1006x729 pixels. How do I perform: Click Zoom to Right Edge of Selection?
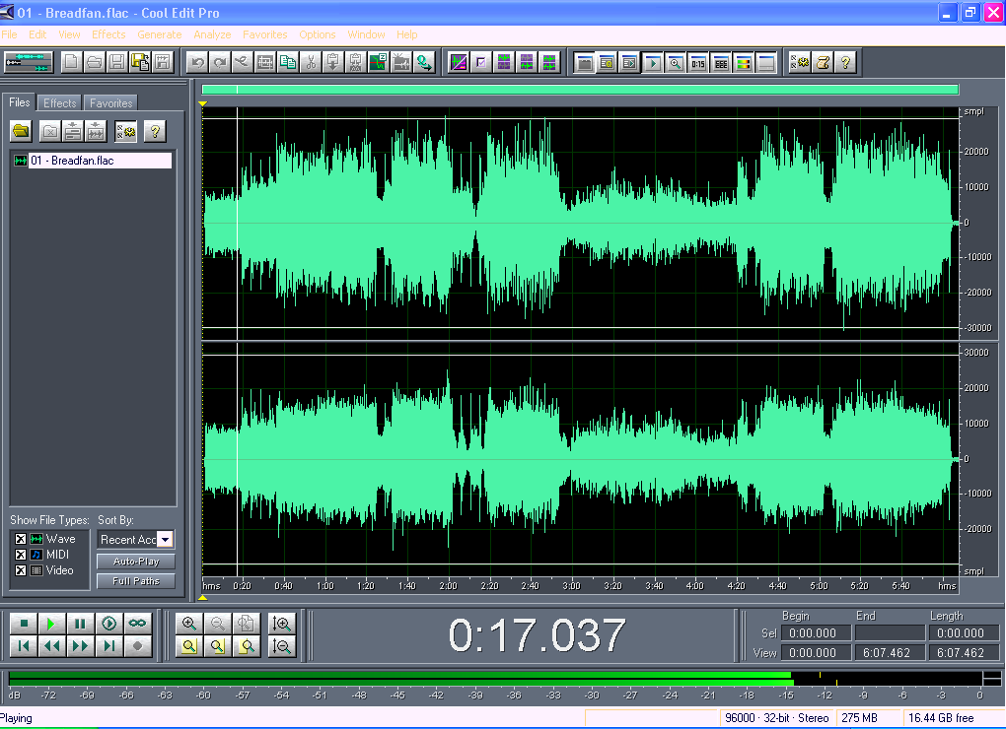coord(247,645)
